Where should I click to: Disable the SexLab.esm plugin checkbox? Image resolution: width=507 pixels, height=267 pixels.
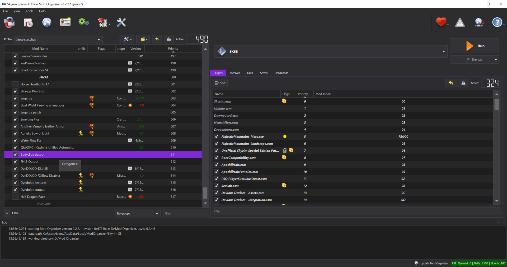pyautogui.click(x=217, y=186)
